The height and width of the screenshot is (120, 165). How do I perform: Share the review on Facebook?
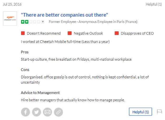pos(26,112)
